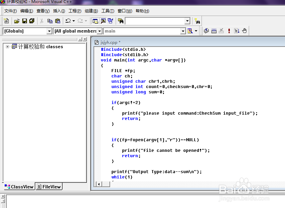Click the Stop Build icon

(221, 31)
